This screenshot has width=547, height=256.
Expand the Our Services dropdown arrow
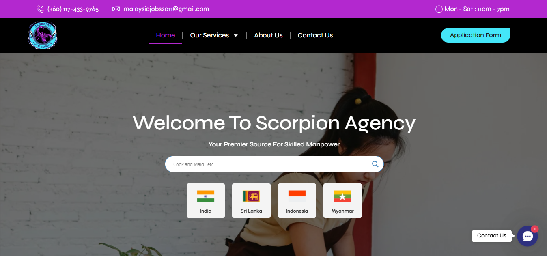pos(236,36)
